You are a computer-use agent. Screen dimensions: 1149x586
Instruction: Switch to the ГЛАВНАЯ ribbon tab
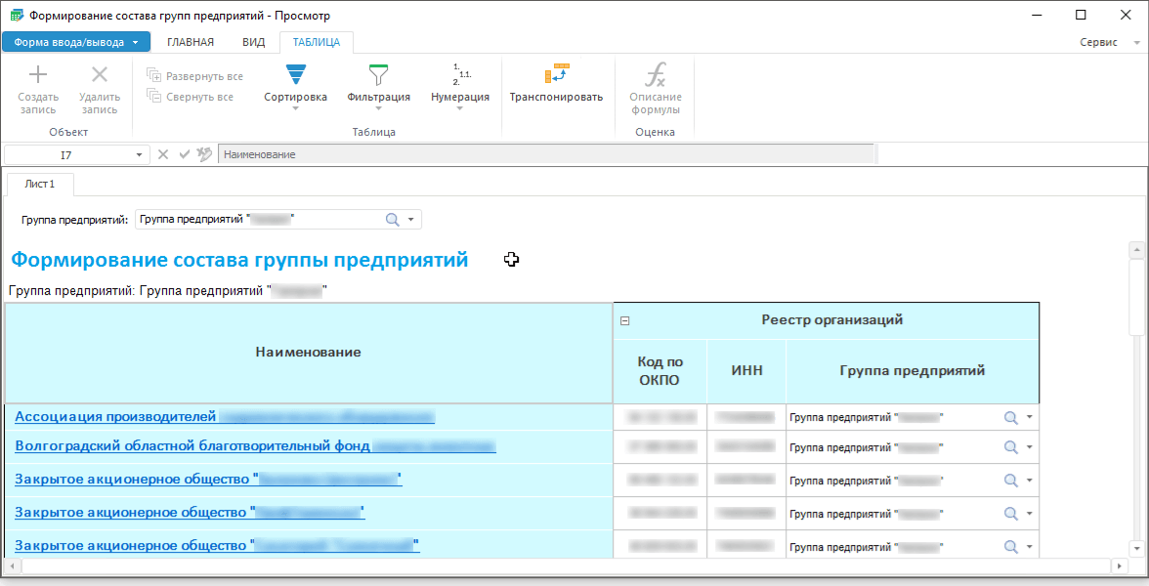191,42
